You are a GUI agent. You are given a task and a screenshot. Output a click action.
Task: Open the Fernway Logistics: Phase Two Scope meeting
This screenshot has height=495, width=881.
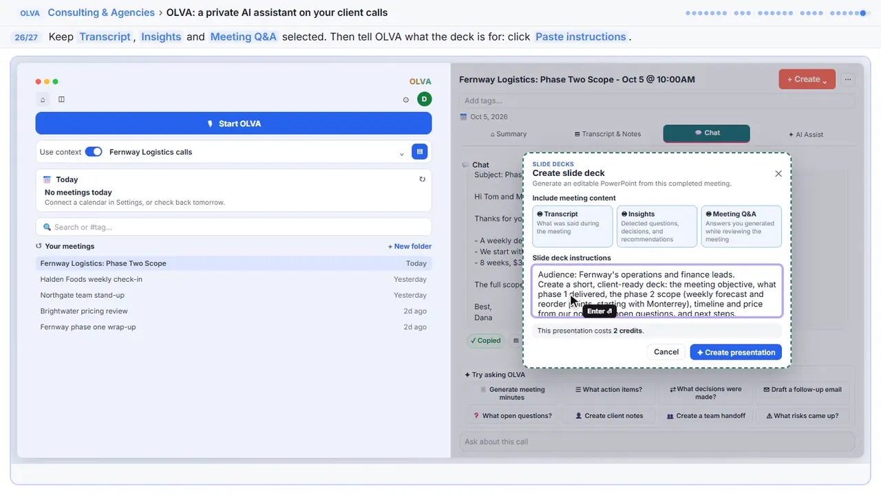point(234,263)
